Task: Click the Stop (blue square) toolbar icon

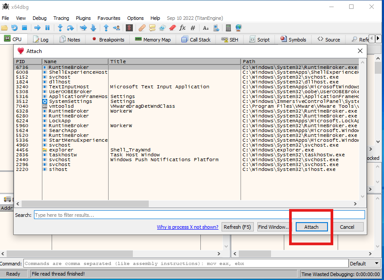Action: click(x=24, y=28)
